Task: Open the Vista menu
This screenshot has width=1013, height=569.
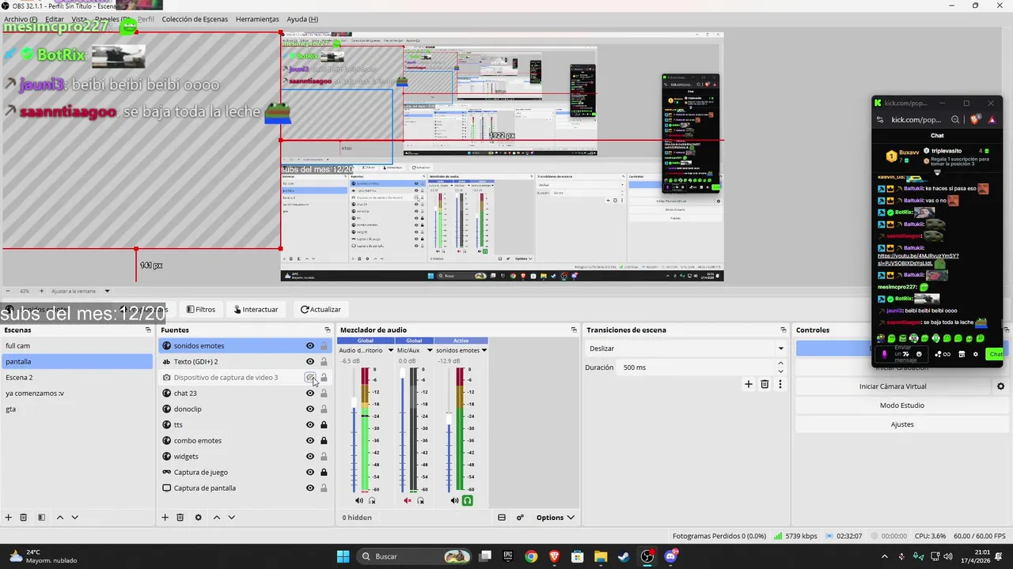Action: click(x=80, y=19)
